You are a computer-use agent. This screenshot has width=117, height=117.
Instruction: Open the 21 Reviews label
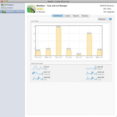click(x=41, y=12)
